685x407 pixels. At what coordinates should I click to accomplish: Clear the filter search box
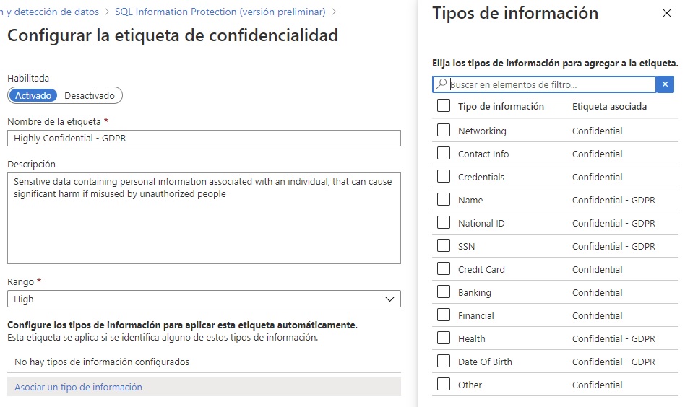[665, 84]
